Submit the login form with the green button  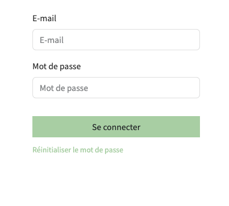[116, 127]
